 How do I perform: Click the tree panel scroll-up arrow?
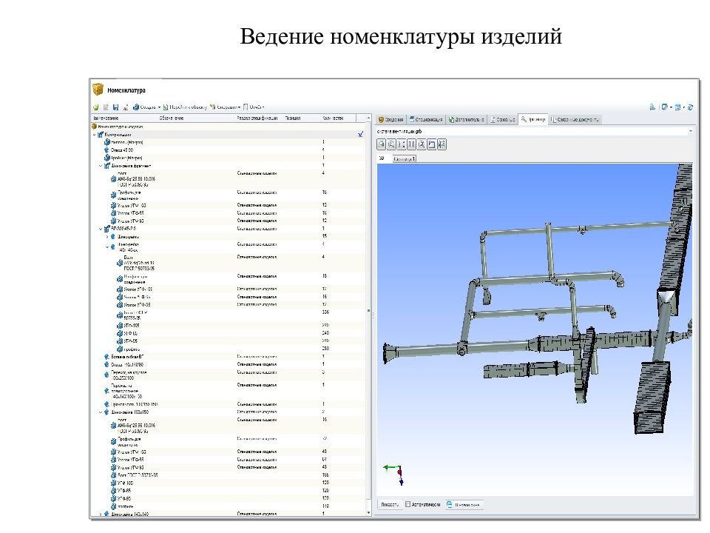click(x=368, y=118)
